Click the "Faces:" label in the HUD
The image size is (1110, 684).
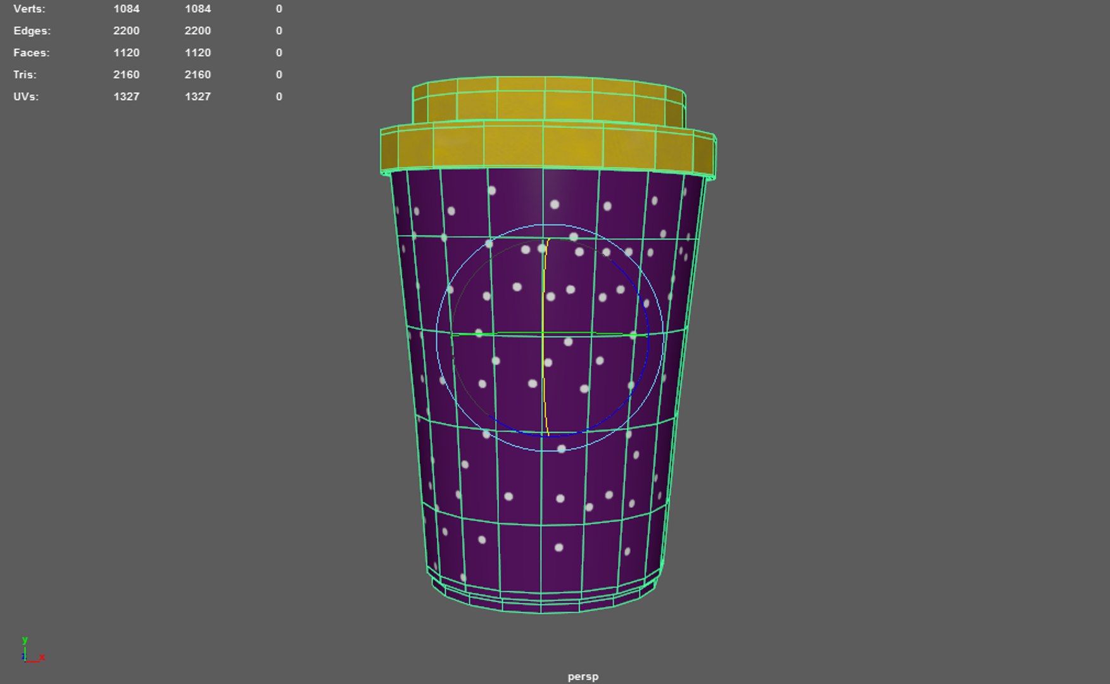31,53
